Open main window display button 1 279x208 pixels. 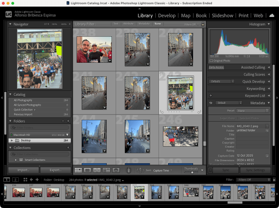tap(7, 180)
